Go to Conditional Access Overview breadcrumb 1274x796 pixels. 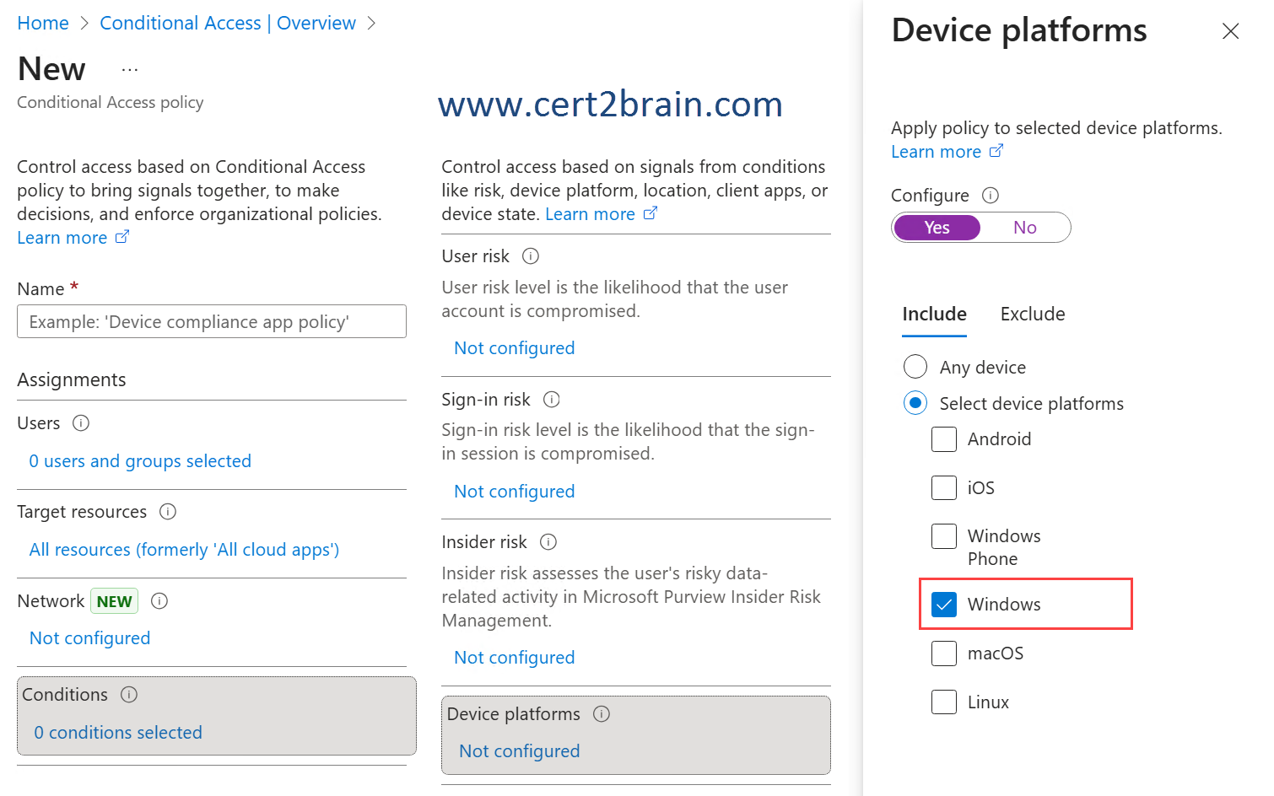point(228,24)
